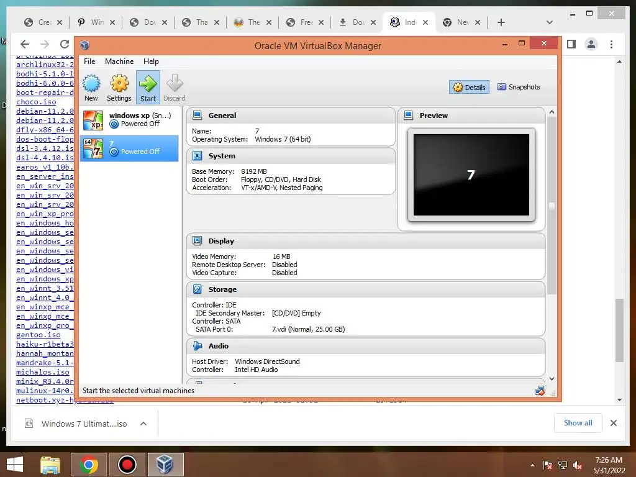Select the Windows 7 virtual machine entry

[129, 148]
